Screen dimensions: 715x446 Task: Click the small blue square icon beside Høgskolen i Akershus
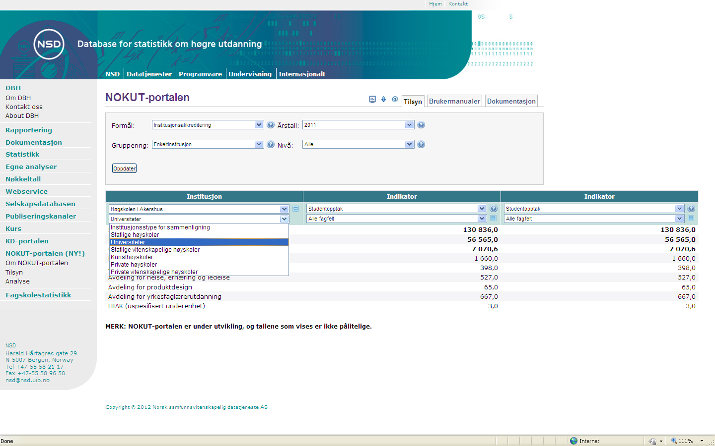tap(295, 209)
